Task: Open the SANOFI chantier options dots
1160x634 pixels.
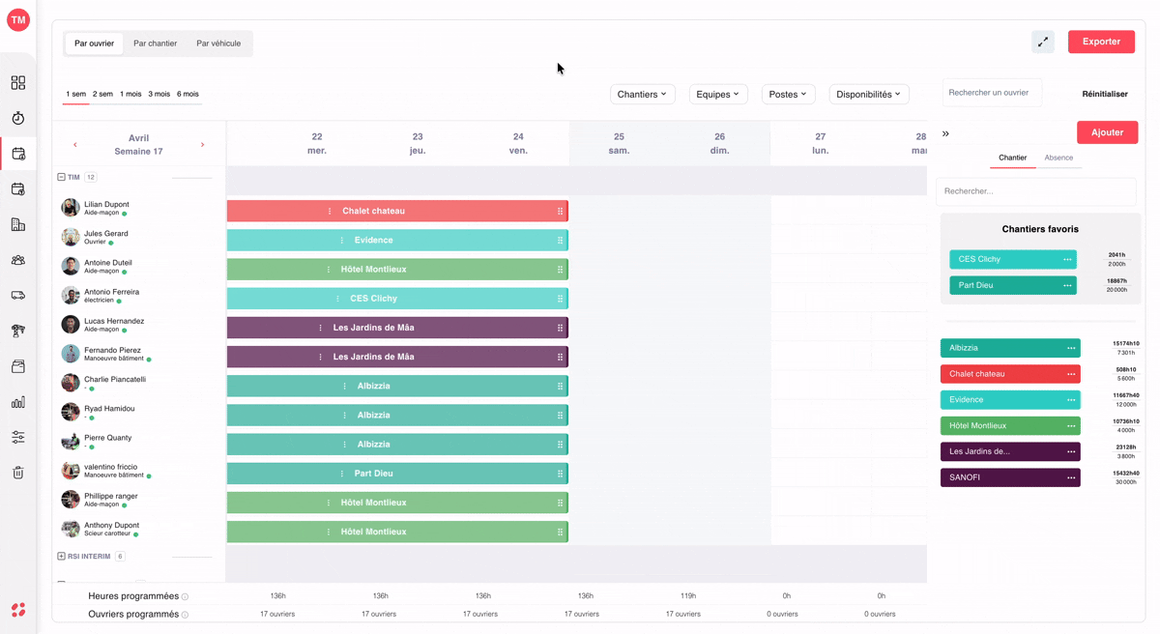Action: click(x=1071, y=477)
